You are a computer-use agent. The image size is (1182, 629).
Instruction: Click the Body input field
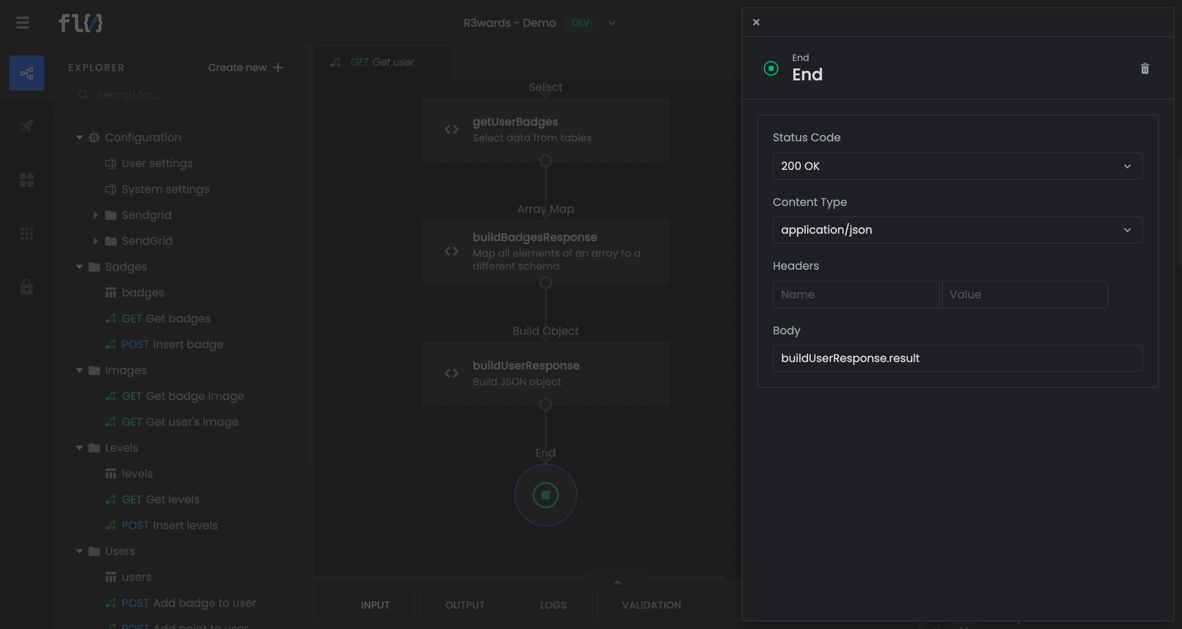click(958, 358)
